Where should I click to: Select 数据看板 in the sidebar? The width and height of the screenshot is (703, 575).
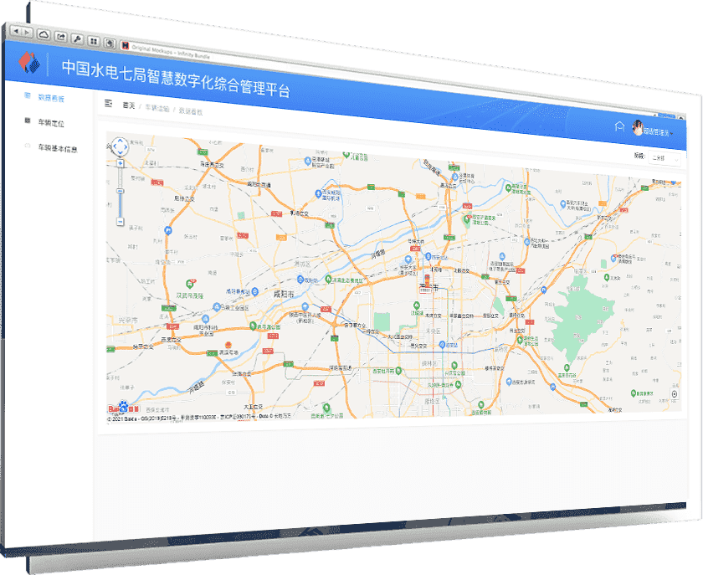point(50,99)
